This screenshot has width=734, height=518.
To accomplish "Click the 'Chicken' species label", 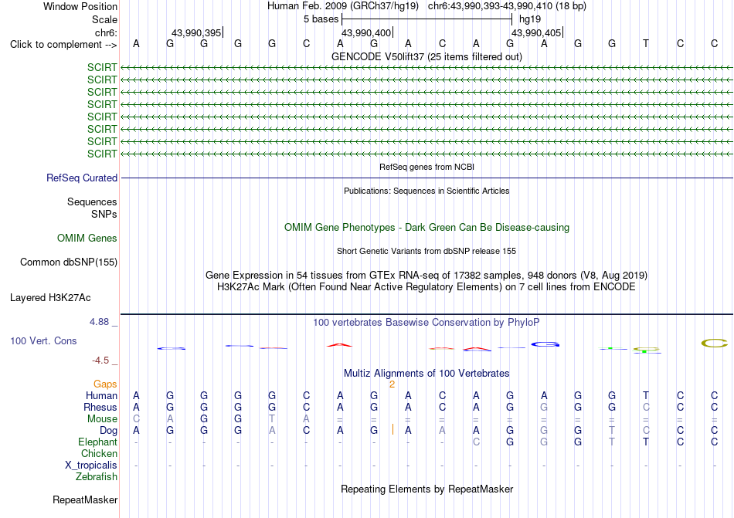I will point(99,453).
